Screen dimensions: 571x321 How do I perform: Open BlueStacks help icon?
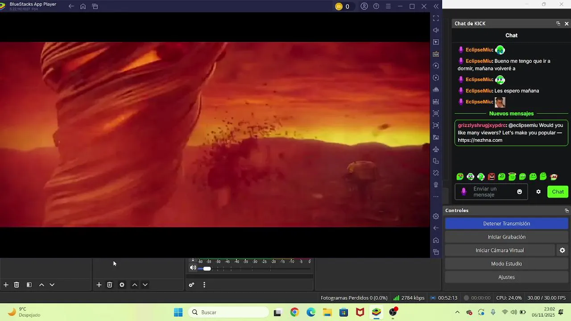pos(376,6)
